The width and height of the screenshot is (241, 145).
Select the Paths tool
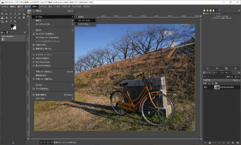2,22
